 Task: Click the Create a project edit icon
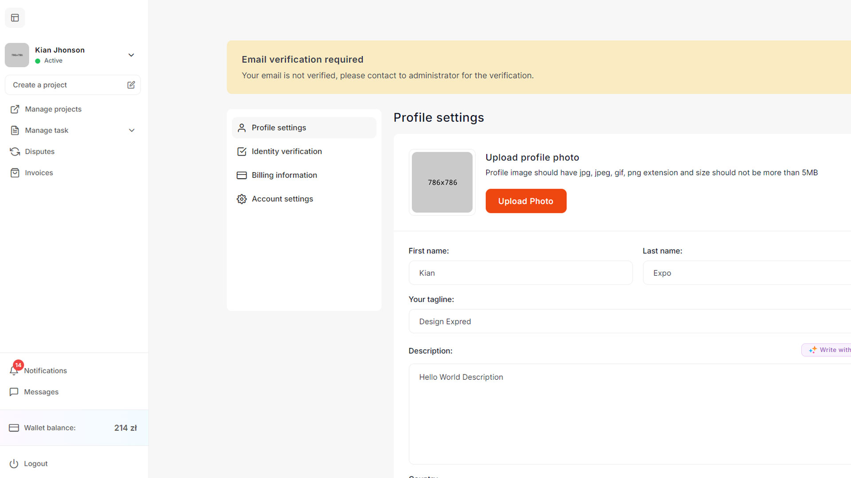click(x=131, y=85)
